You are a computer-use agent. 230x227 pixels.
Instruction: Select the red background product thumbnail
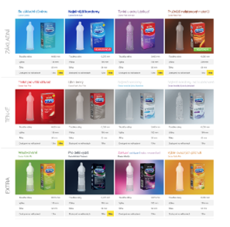[39, 107]
